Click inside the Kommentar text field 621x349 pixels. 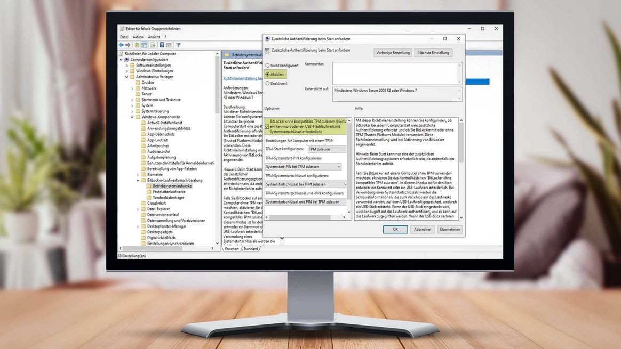pyautogui.click(x=395, y=72)
